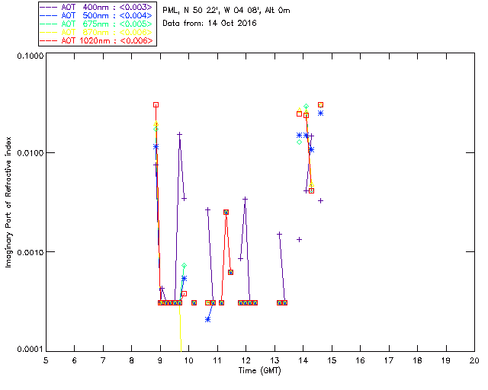488x390 pixels.
Task: Click the "0.0001" y-axis tick label
Action: pyautogui.click(x=30, y=350)
